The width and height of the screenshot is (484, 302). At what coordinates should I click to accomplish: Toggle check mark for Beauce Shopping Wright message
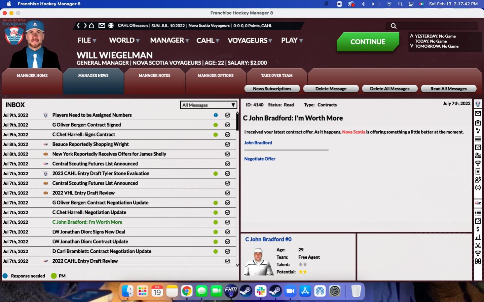[x=228, y=144]
